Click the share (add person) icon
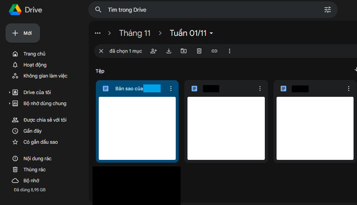Viewport: 357px width, 205px height. coord(154,51)
